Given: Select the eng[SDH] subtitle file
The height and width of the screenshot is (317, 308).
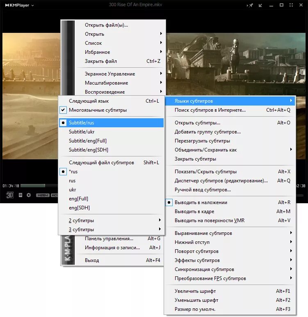Looking at the screenshot, I should [111, 208].
